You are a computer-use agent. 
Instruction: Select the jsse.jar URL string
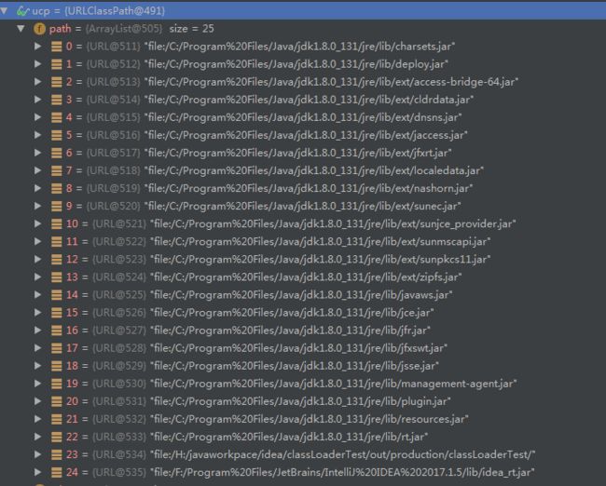295,366
